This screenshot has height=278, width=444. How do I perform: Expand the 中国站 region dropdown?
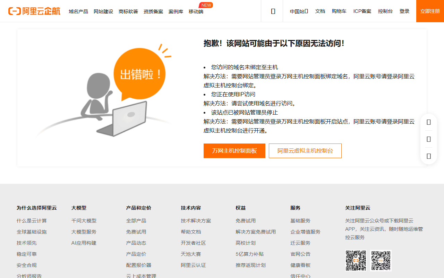[299, 11]
